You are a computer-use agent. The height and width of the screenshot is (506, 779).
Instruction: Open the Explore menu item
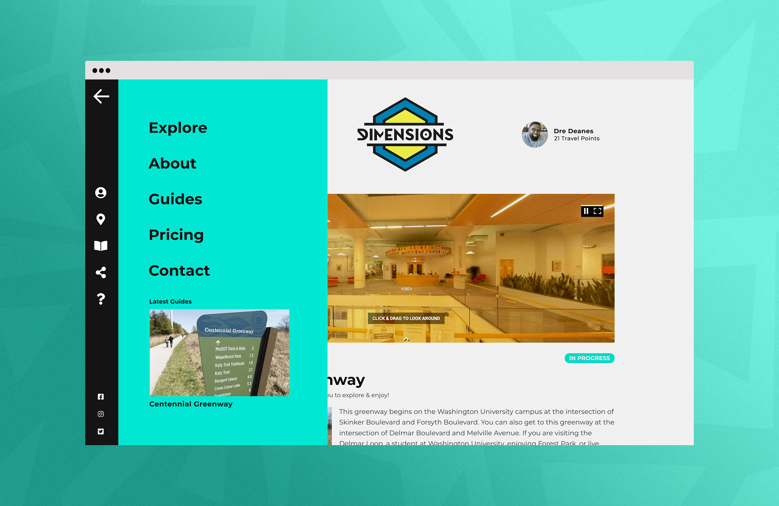(x=178, y=128)
